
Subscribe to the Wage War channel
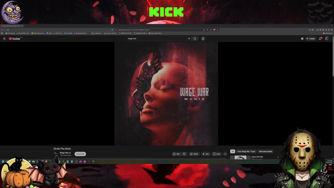click(x=80, y=154)
